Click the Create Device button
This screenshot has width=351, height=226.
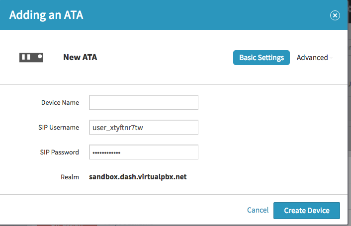(x=307, y=211)
